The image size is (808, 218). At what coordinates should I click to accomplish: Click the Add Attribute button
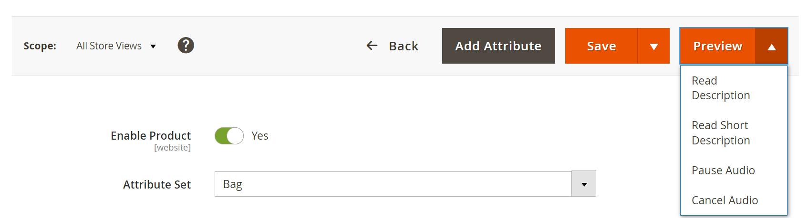498,46
